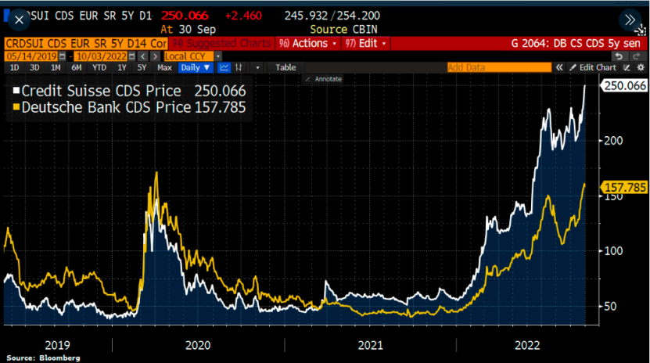Click the Source CBIN text in header
650x363 pixels.
tap(343, 30)
